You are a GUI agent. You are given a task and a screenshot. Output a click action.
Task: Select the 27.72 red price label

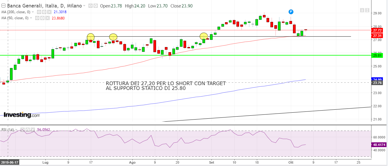[x=377, y=30]
